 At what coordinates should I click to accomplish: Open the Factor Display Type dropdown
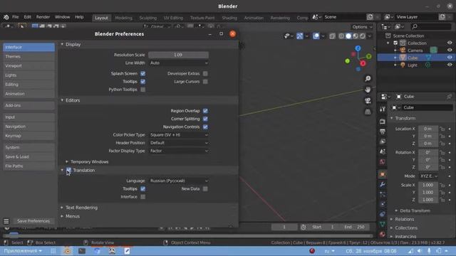pyautogui.click(x=179, y=151)
